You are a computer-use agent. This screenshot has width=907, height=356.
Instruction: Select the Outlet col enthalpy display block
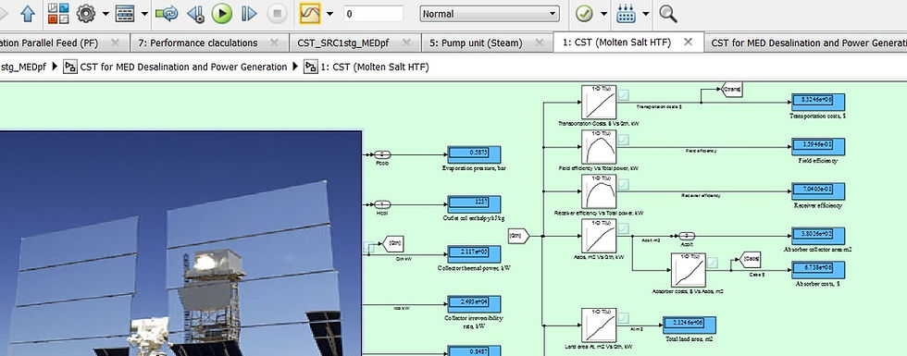tap(474, 204)
